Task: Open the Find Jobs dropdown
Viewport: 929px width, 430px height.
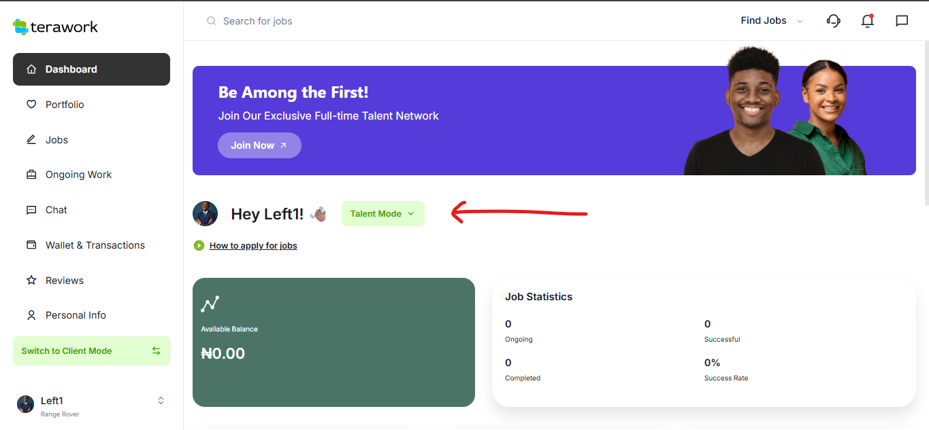Action: pos(771,21)
